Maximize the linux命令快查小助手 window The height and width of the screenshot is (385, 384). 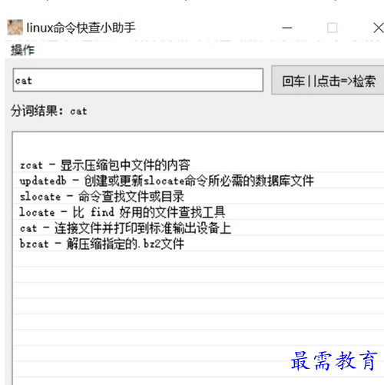pyautogui.click(x=332, y=28)
